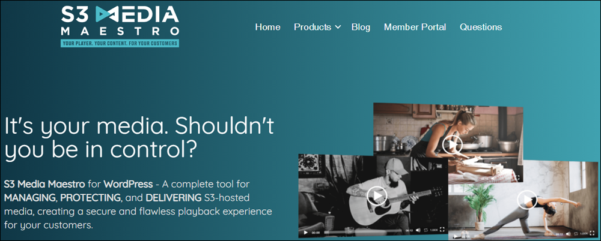
Task: Change guitar video 1.00X playback speed
Action: coord(433,230)
